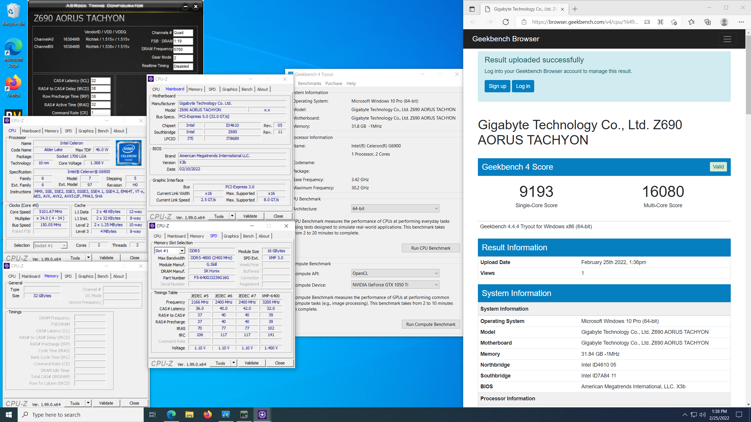Expand Tools arrow in CPU-Z Memory window
The height and width of the screenshot is (422, 751).
click(x=88, y=403)
